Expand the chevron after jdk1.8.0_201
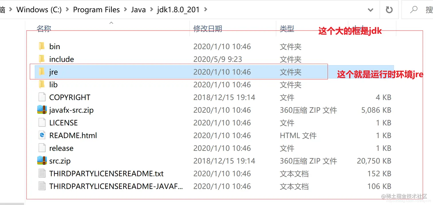The width and height of the screenshot is (433, 205). click(x=205, y=10)
